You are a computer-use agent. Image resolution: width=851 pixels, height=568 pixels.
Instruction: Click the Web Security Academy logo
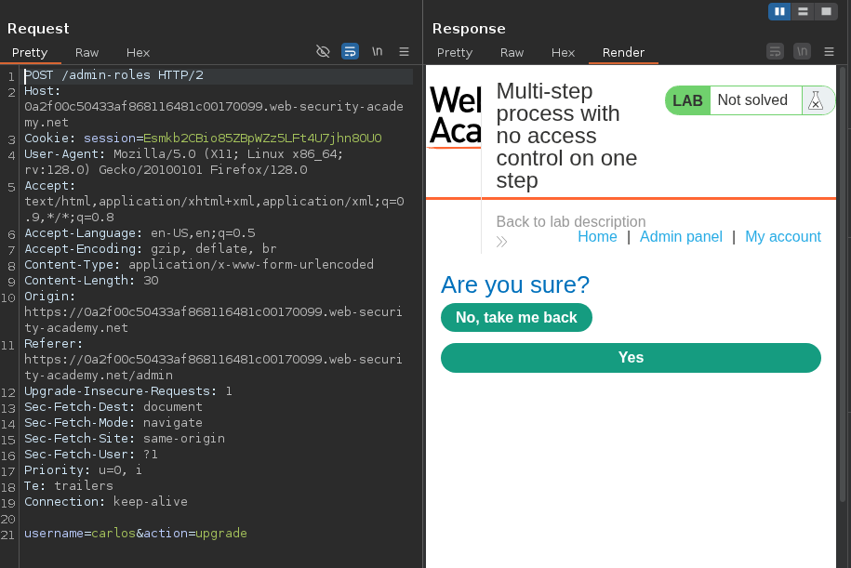(x=455, y=116)
